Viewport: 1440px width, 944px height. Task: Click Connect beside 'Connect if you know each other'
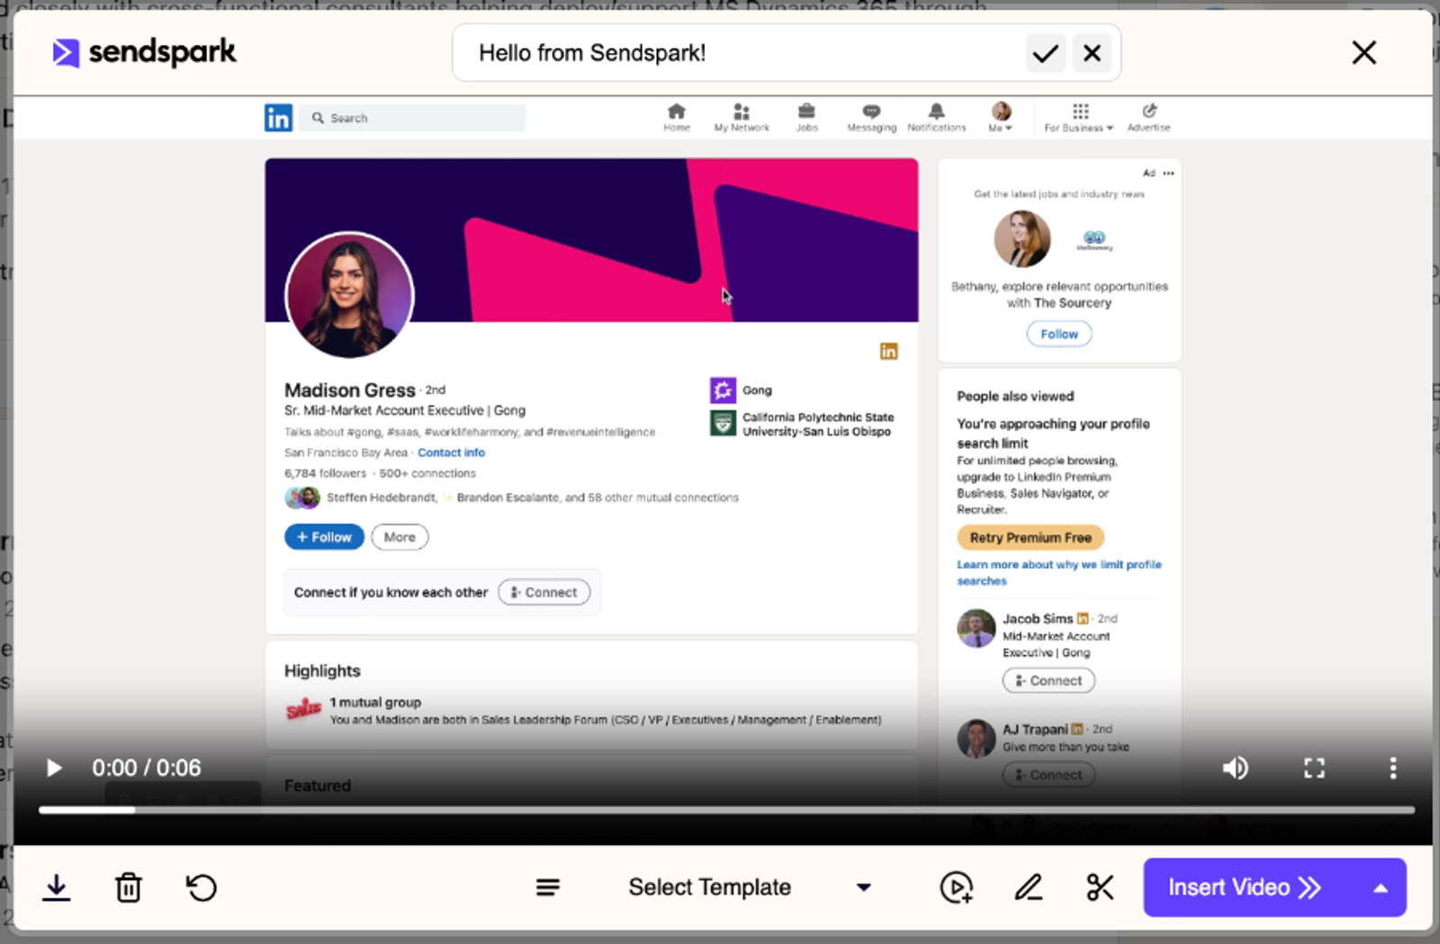pyautogui.click(x=544, y=592)
